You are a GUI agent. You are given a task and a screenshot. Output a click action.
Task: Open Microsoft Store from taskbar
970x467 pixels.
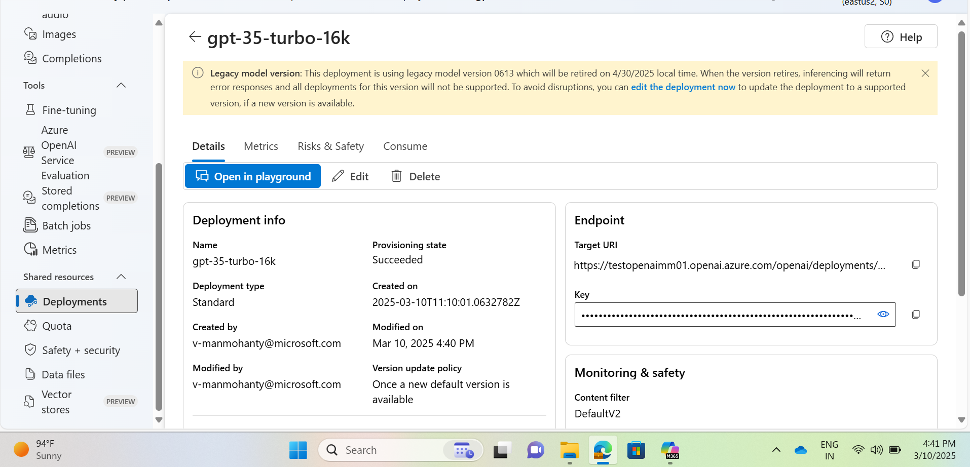pos(636,450)
